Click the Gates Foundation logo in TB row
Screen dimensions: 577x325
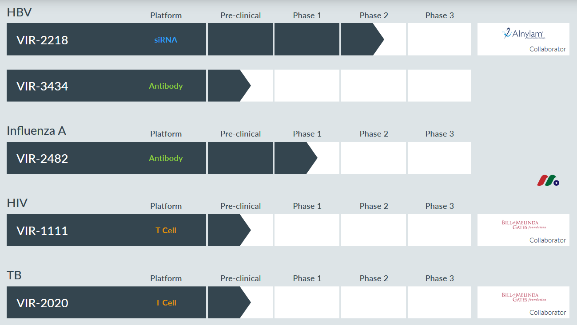click(x=524, y=297)
